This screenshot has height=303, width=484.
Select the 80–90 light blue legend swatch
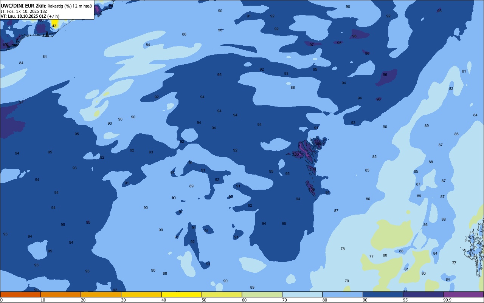click(x=343, y=294)
